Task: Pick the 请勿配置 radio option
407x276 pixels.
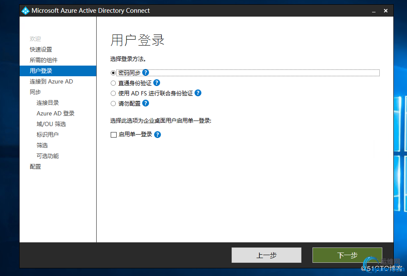Action: (x=113, y=103)
